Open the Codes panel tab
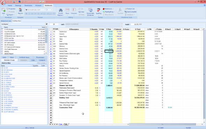This screenshot has height=129, width=206. (x=33, y=60)
